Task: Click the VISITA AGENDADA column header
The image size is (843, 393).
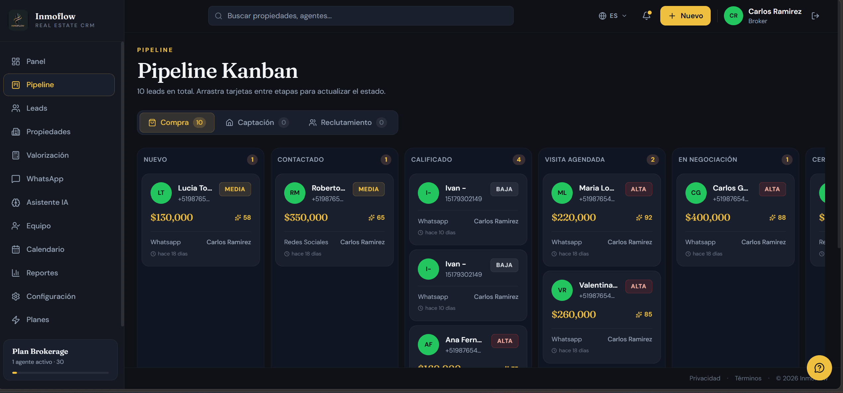Action: pos(575,159)
